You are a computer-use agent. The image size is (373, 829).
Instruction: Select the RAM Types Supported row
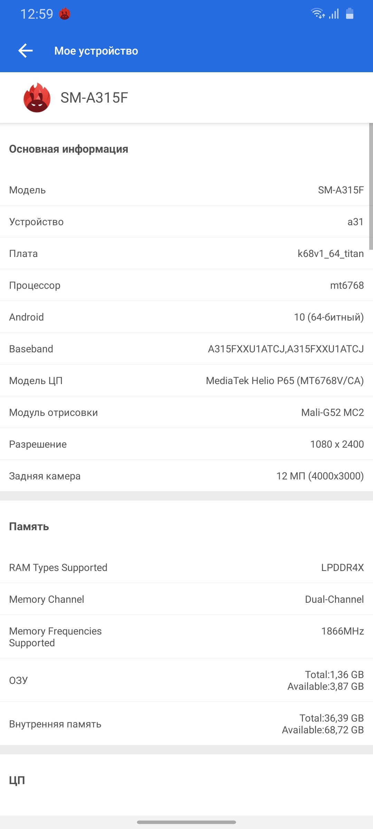click(186, 568)
